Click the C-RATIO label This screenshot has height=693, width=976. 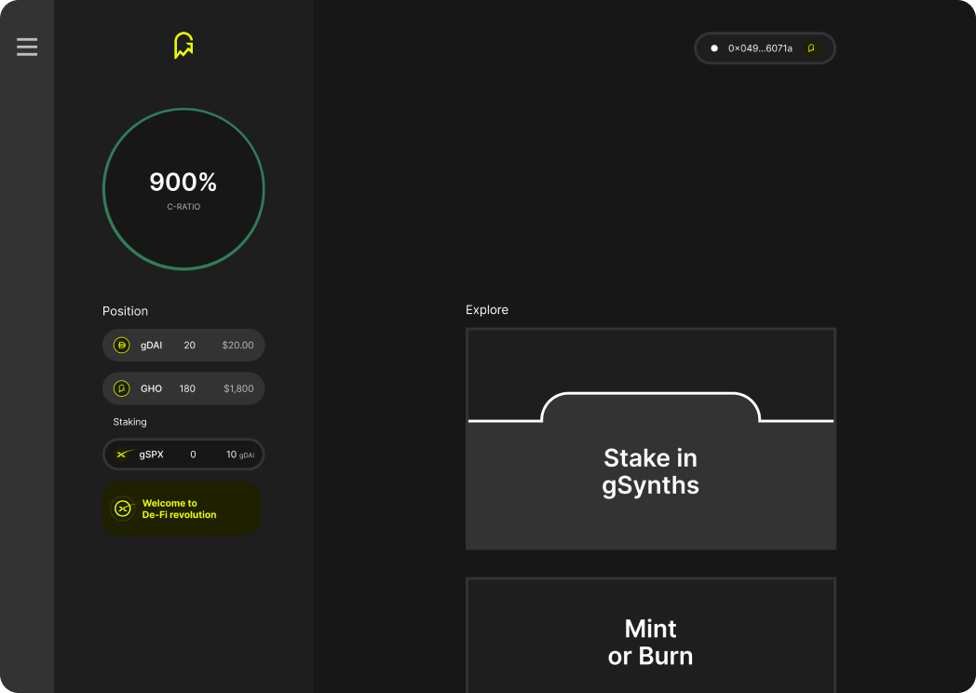(183, 207)
